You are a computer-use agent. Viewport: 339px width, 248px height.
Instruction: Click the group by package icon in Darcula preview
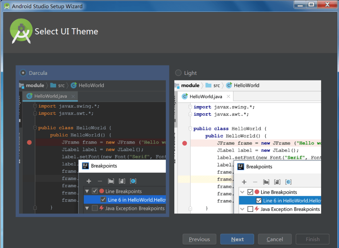coord(111,181)
